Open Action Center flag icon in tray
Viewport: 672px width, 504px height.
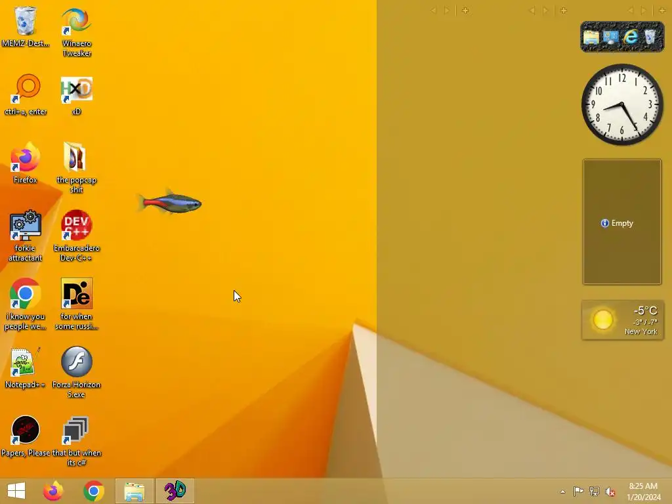coord(579,491)
